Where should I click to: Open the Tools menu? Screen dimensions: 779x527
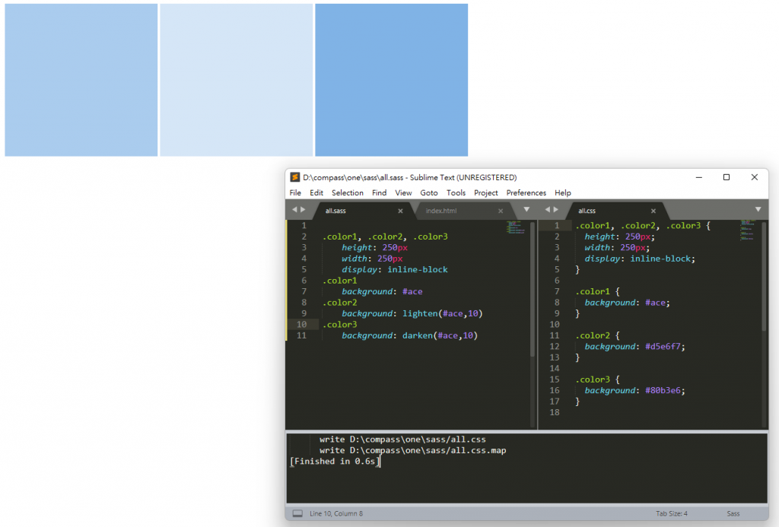pyautogui.click(x=456, y=192)
